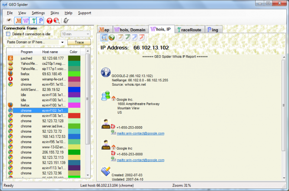The image size is (289, 191).
Task: Export report as PDF file icon
Action: pyautogui.click(x=142, y=37)
